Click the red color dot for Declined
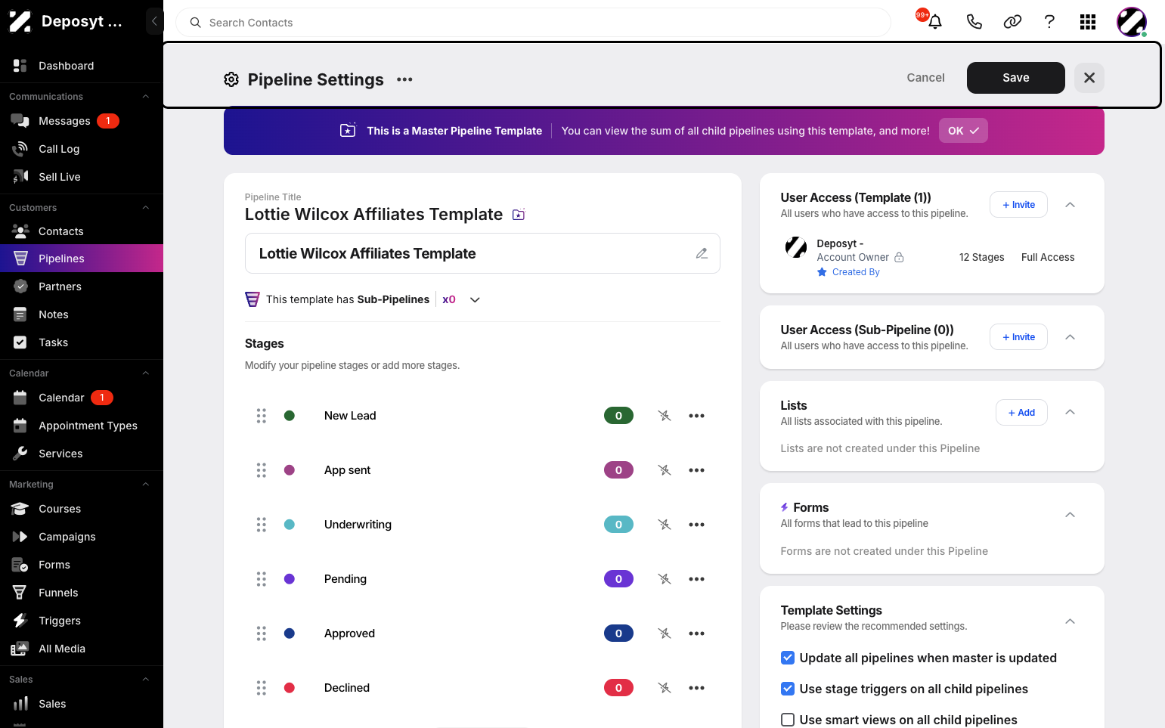The width and height of the screenshot is (1165, 728). 289,688
